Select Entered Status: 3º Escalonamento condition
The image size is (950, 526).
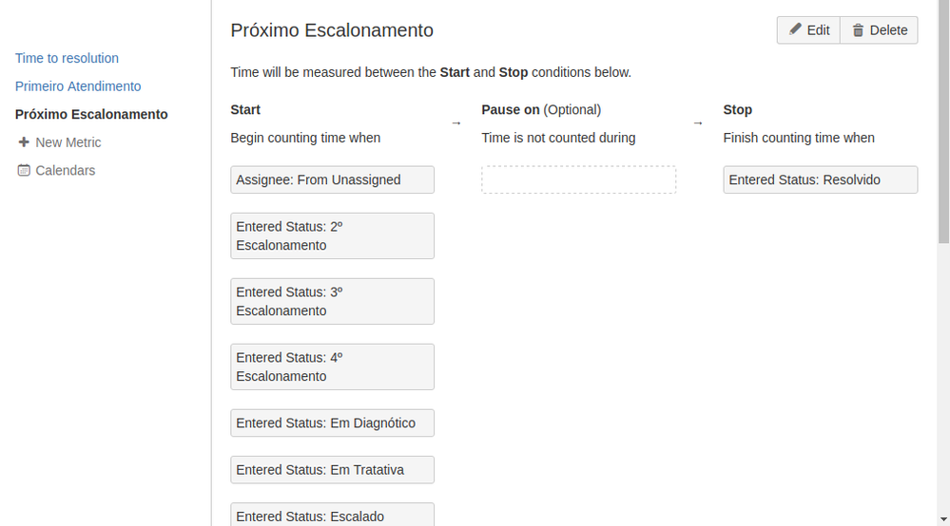click(332, 301)
